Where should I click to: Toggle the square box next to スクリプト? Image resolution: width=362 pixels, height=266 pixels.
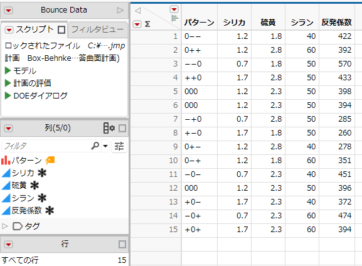pos(61,29)
